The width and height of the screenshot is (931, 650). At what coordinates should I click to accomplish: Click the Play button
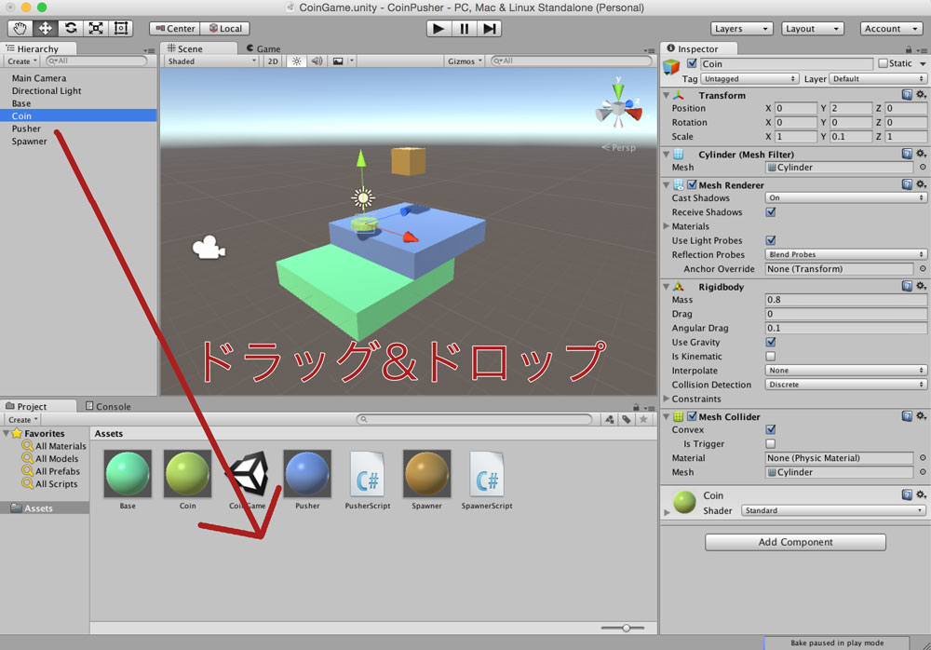439,29
